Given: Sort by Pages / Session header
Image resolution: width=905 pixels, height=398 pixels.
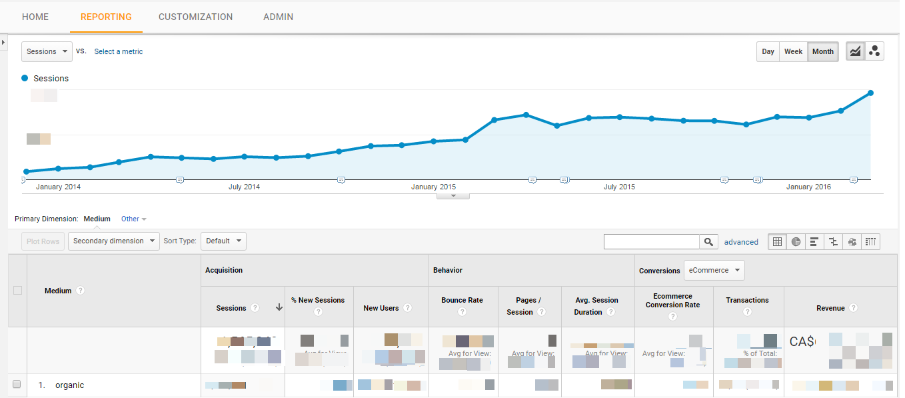Looking at the screenshot, I should pyautogui.click(x=524, y=306).
